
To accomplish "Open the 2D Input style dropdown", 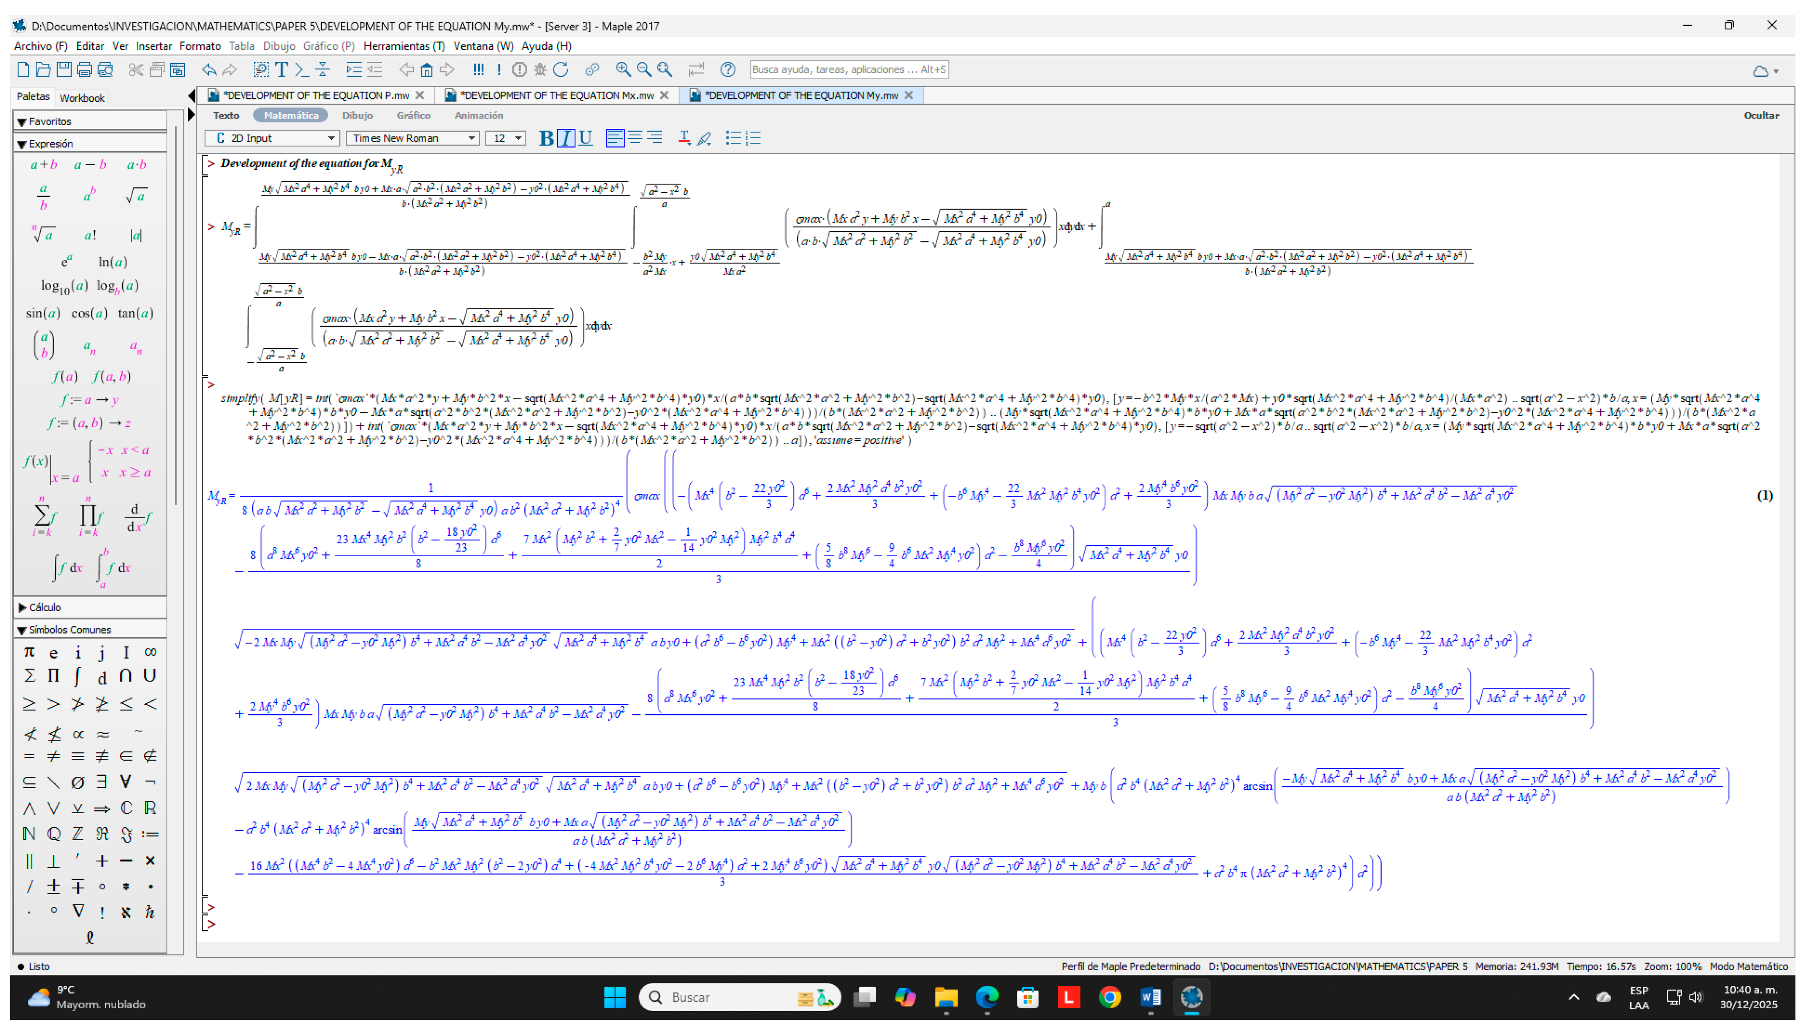I will (331, 138).
